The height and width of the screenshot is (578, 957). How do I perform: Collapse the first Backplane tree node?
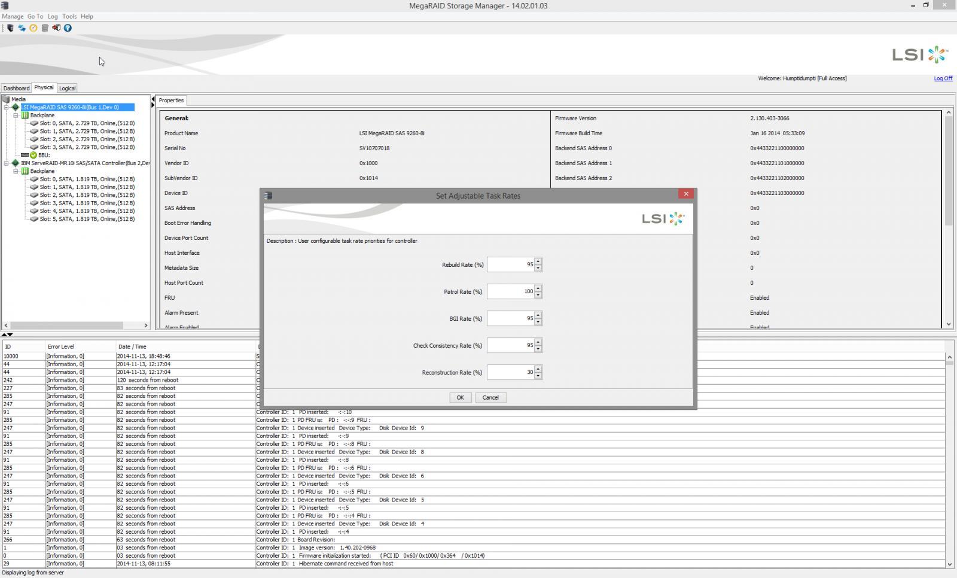click(x=16, y=115)
